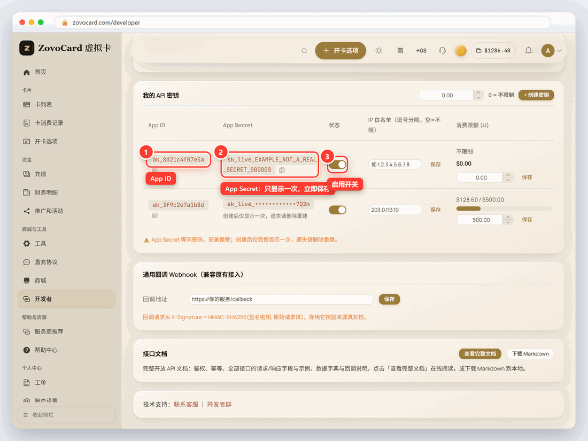Click the gold star coin icon
588x441 pixels.
[x=460, y=51]
